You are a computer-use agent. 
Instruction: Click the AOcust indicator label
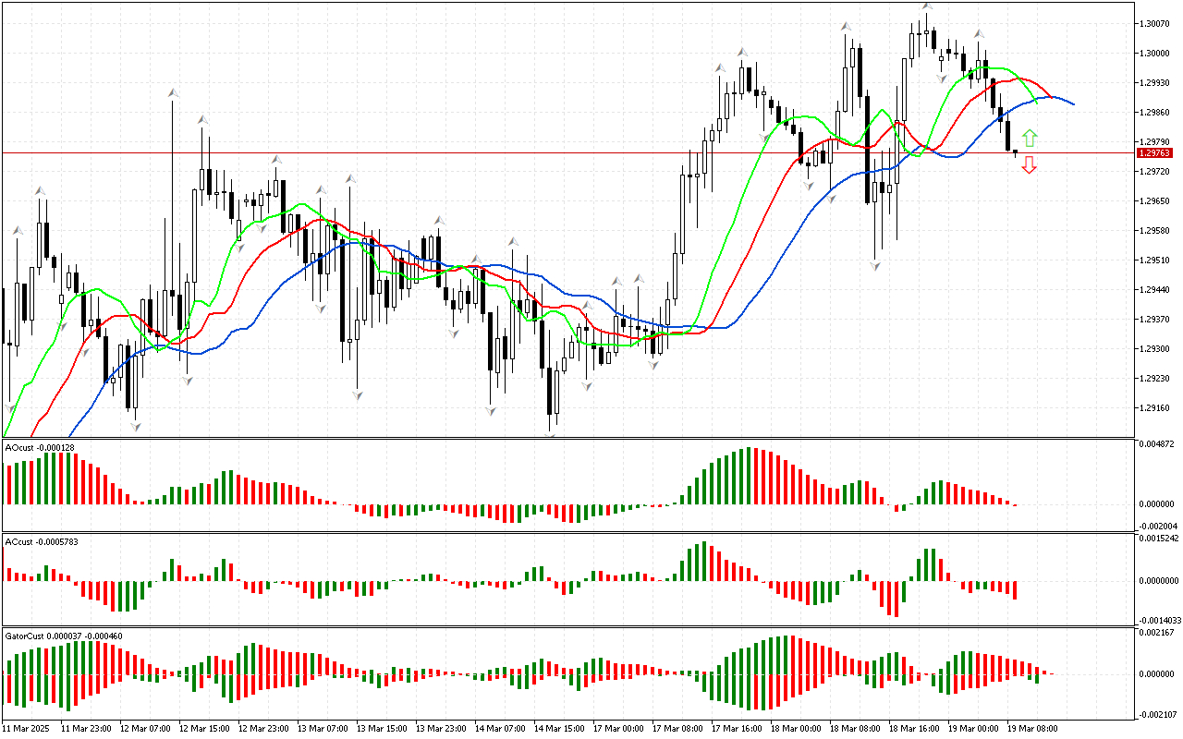pos(40,447)
